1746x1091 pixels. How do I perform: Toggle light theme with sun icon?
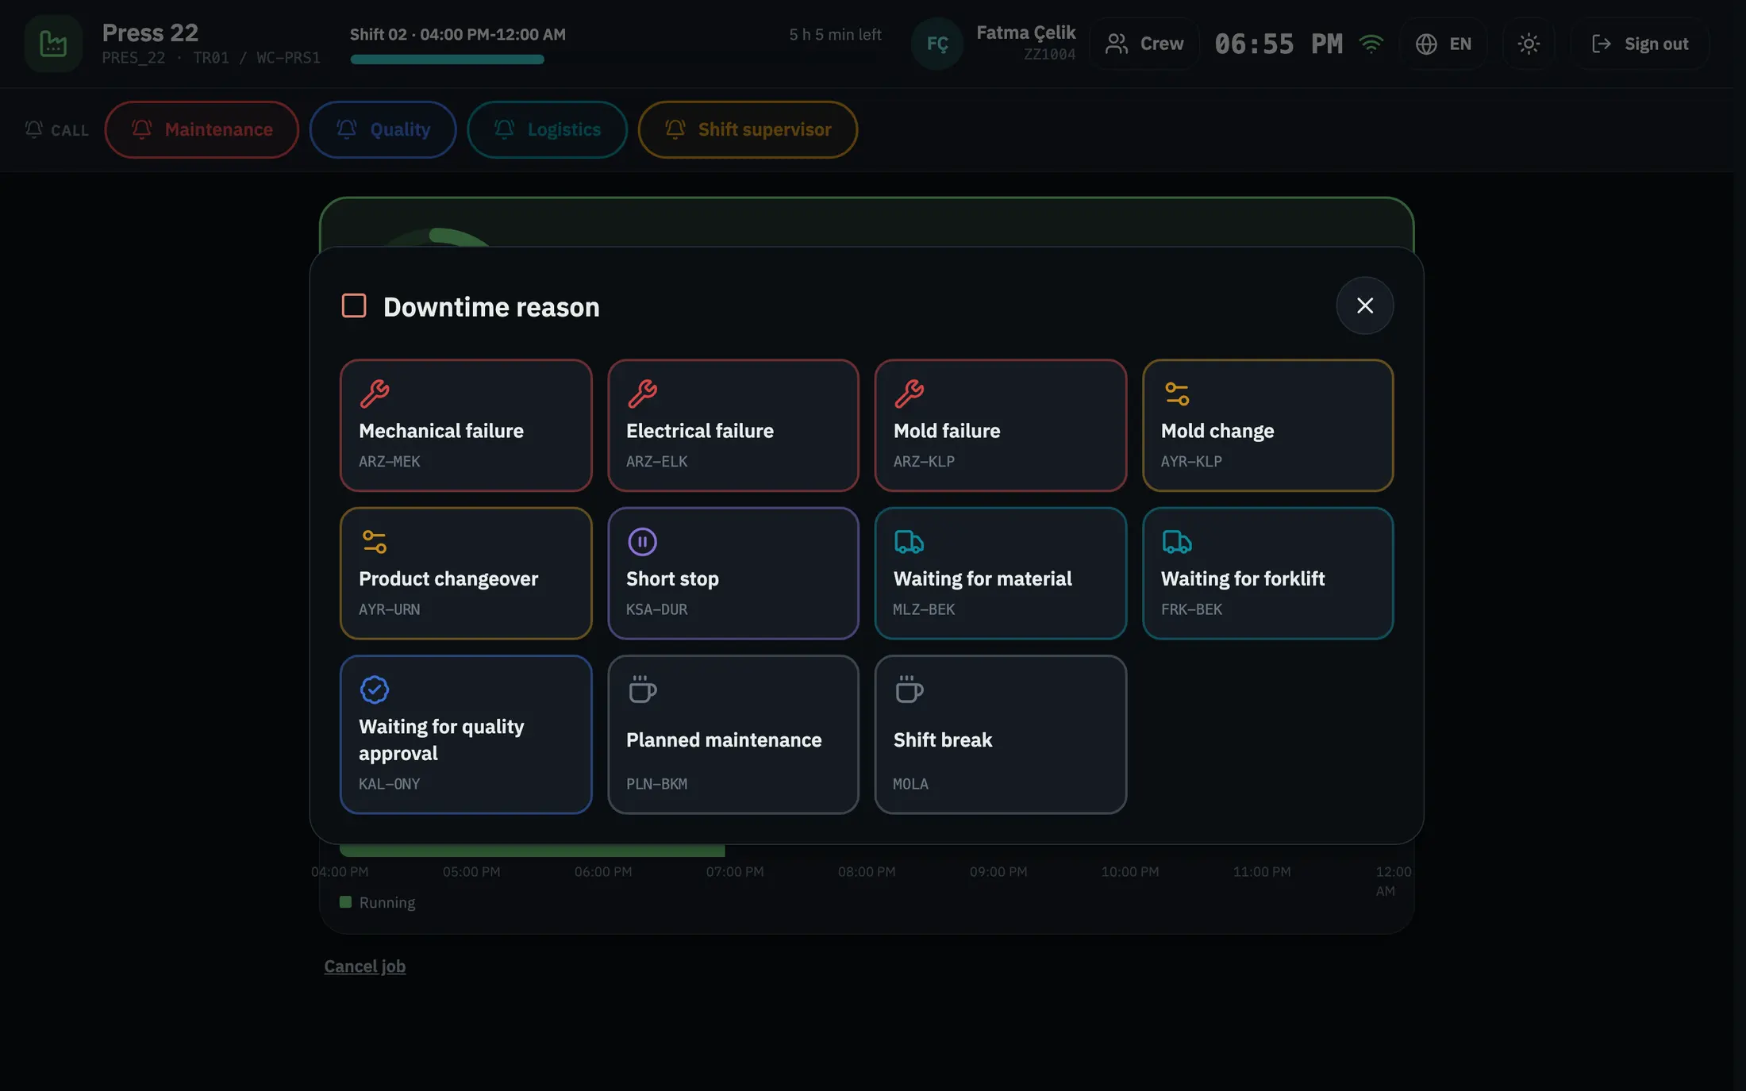[x=1528, y=44]
